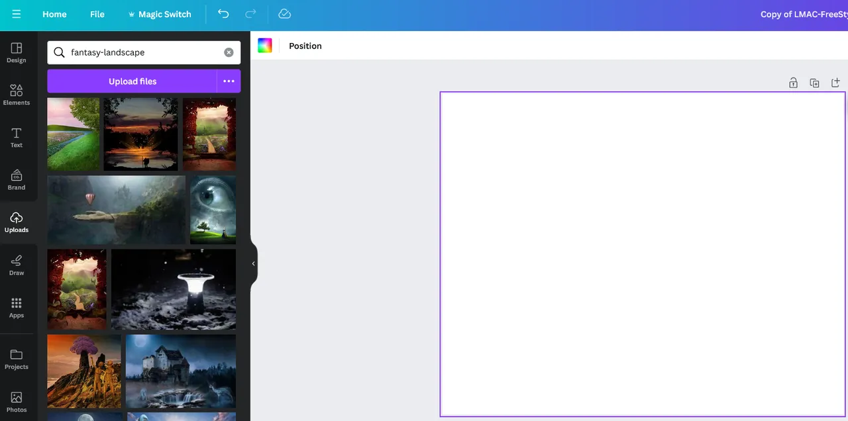Screen dimensions: 848x421
Task: Click the Upload files button
Action: 132,81
